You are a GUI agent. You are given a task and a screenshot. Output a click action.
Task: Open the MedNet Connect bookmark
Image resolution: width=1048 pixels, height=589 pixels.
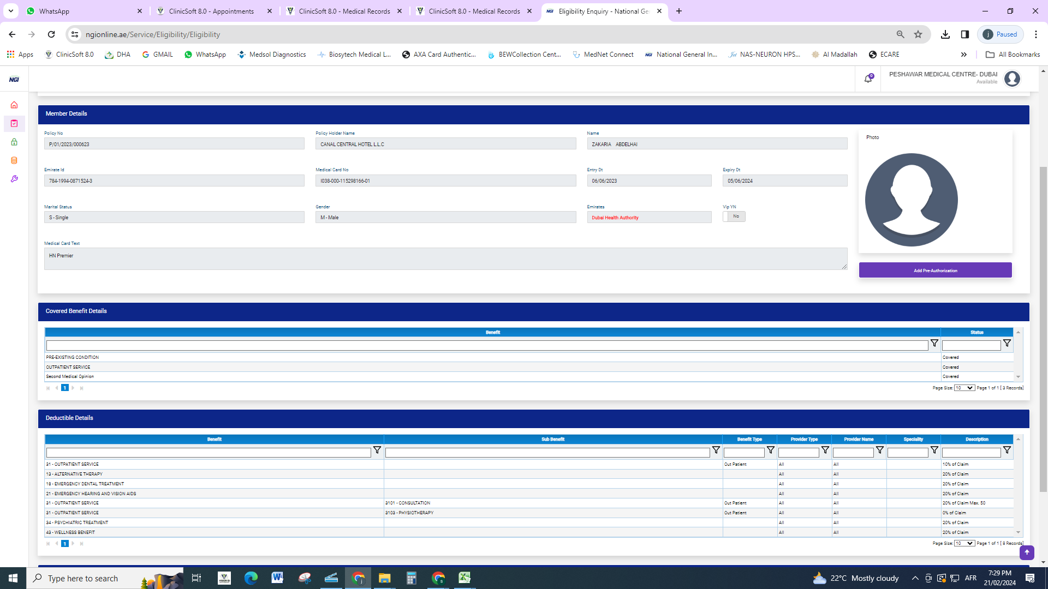click(603, 55)
